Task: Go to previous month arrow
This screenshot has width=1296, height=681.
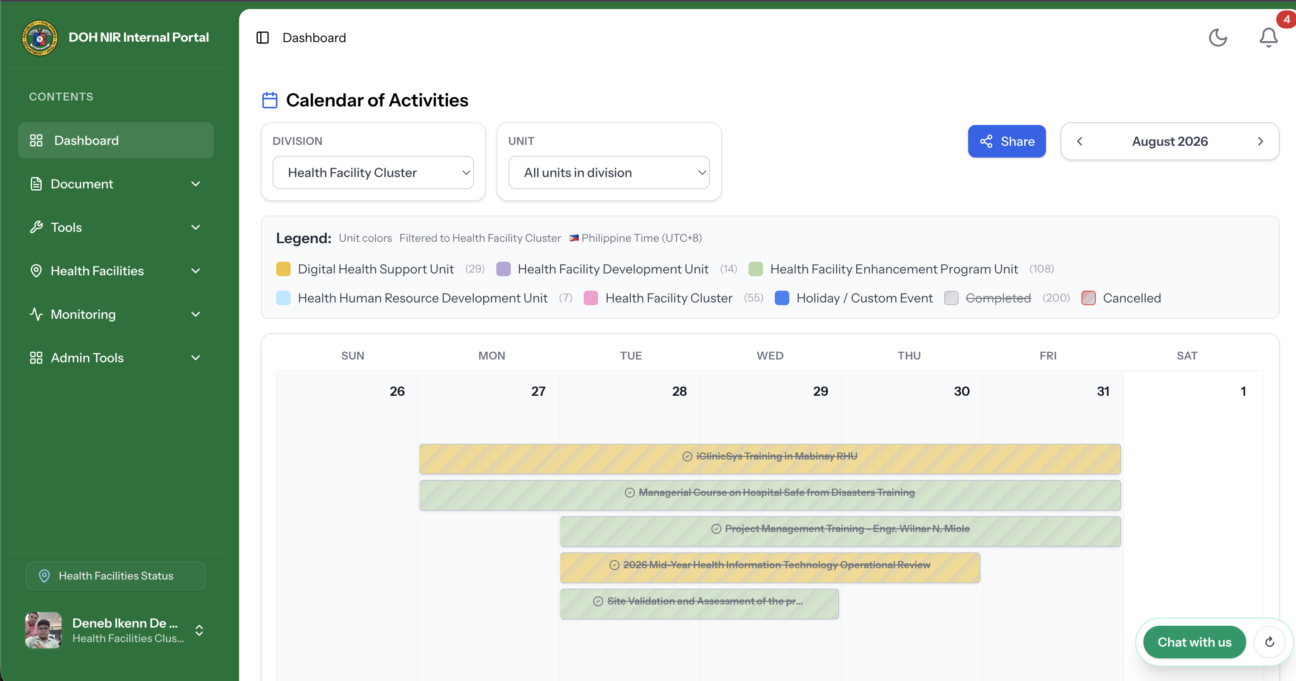Action: click(1079, 141)
